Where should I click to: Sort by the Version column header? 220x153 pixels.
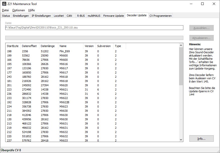pos(89,46)
